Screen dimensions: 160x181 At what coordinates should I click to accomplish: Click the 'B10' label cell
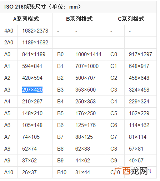pos(62,172)
